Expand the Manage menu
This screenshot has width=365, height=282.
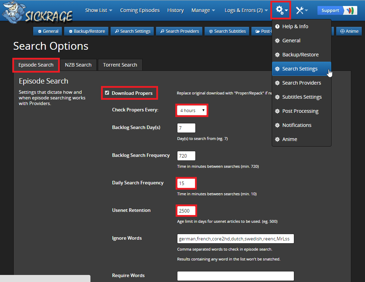coord(203,10)
